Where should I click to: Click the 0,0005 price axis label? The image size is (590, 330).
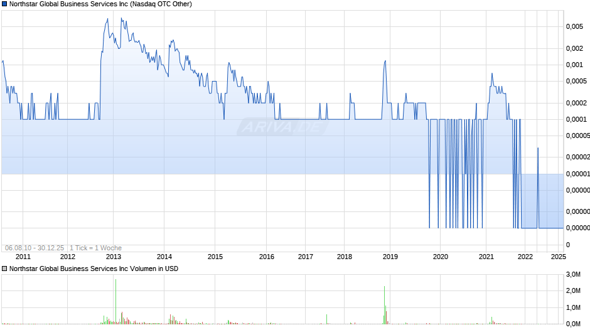point(576,81)
